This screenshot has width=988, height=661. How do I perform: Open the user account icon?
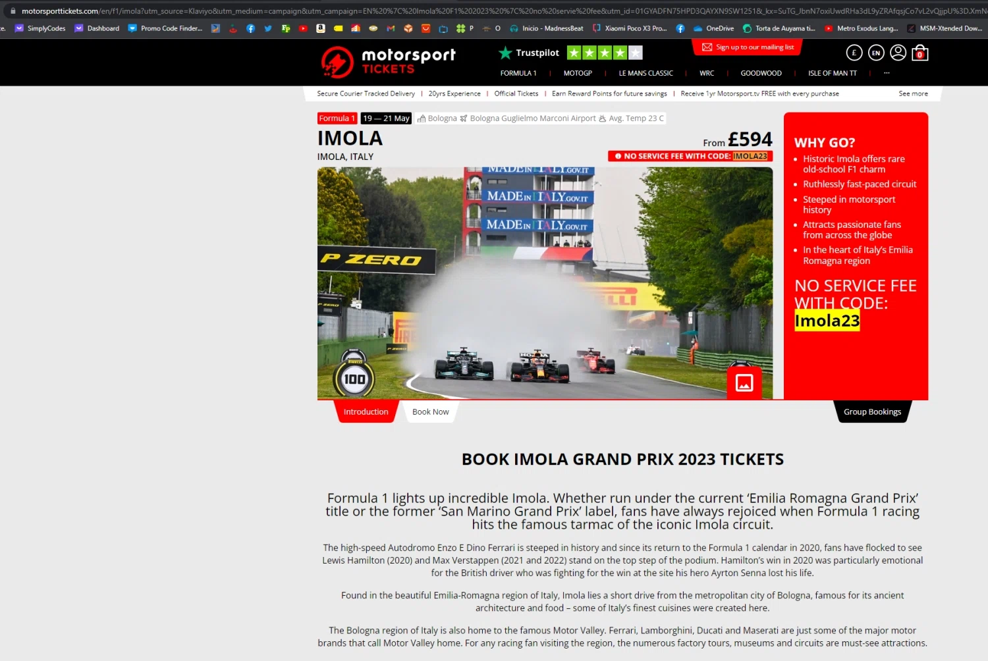[x=898, y=53]
